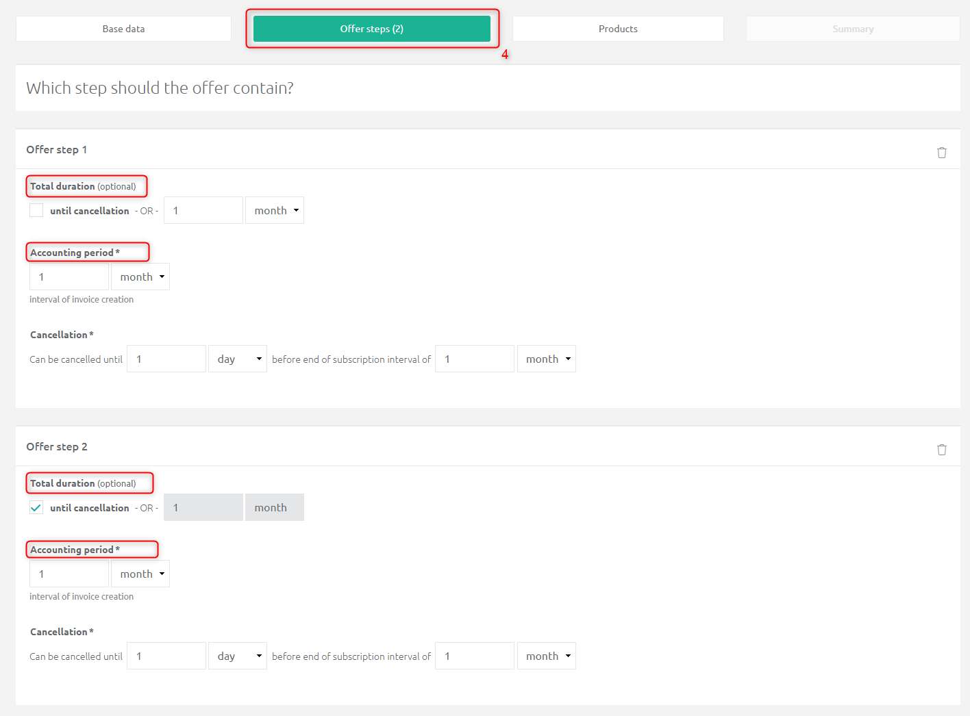Tick until cancellation checkbox in Offer step 1
The image size is (970, 716).
point(36,210)
